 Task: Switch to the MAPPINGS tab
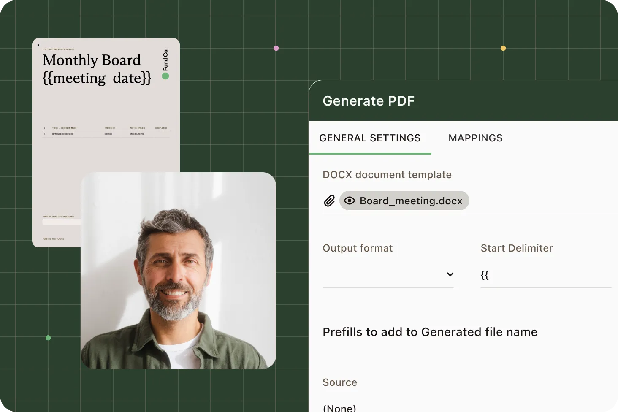coord(475,138)
